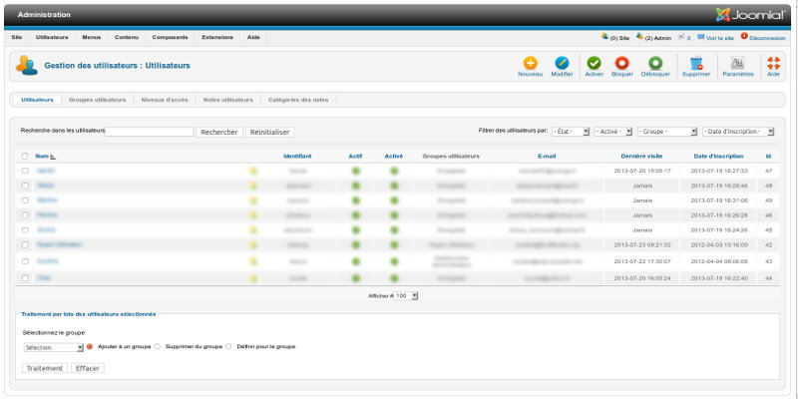This screenshot has height=399, width=798.
Task: Click the Effacer button
Action: point(88,368)
